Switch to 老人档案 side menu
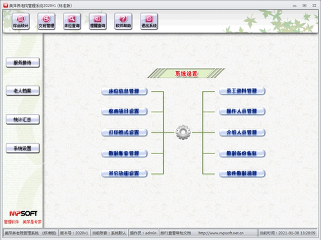 coord(22,91)
